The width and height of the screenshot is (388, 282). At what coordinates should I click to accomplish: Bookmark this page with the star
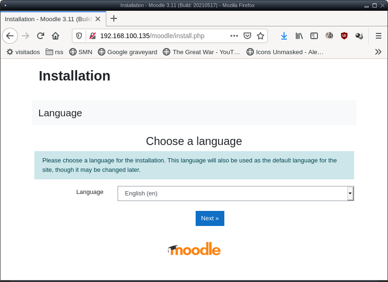261,36
